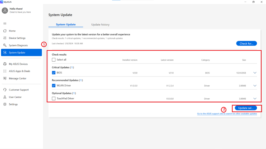Click the Recommended Updates section heading
Image resolution: width=266 pixels, height=149 pixels.
pyautogui.click(x=67, y=80)
